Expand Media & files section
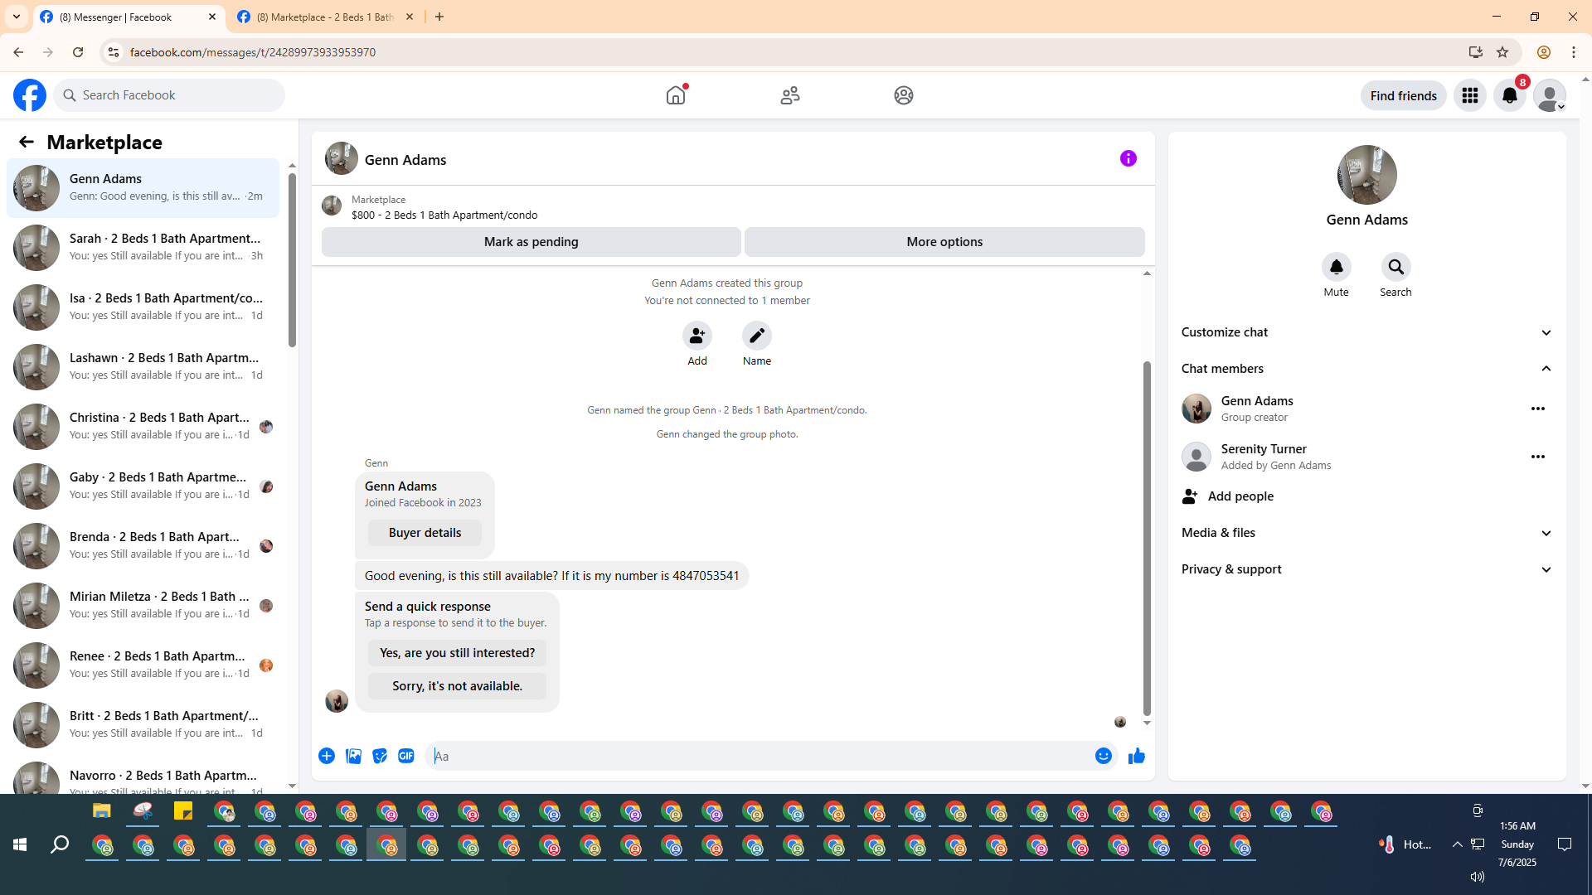The image size is (1592, 895). (1546, 533)
